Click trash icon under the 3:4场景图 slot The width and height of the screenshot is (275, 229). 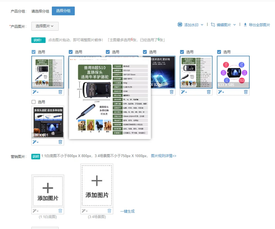click(109, 211)
